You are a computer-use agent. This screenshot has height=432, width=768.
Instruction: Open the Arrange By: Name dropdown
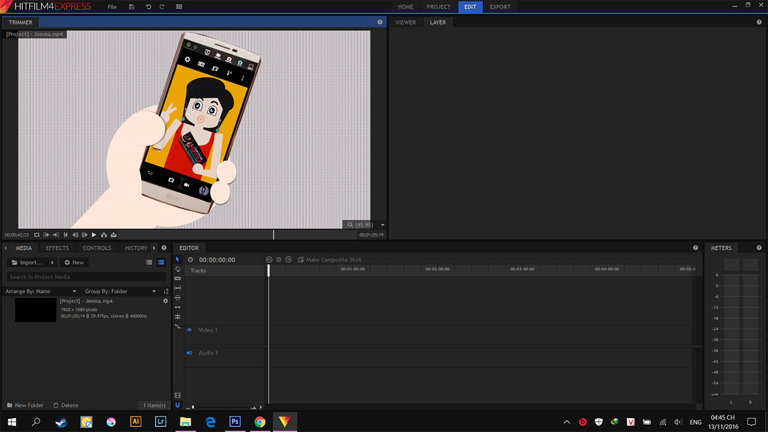click(41, 291)
